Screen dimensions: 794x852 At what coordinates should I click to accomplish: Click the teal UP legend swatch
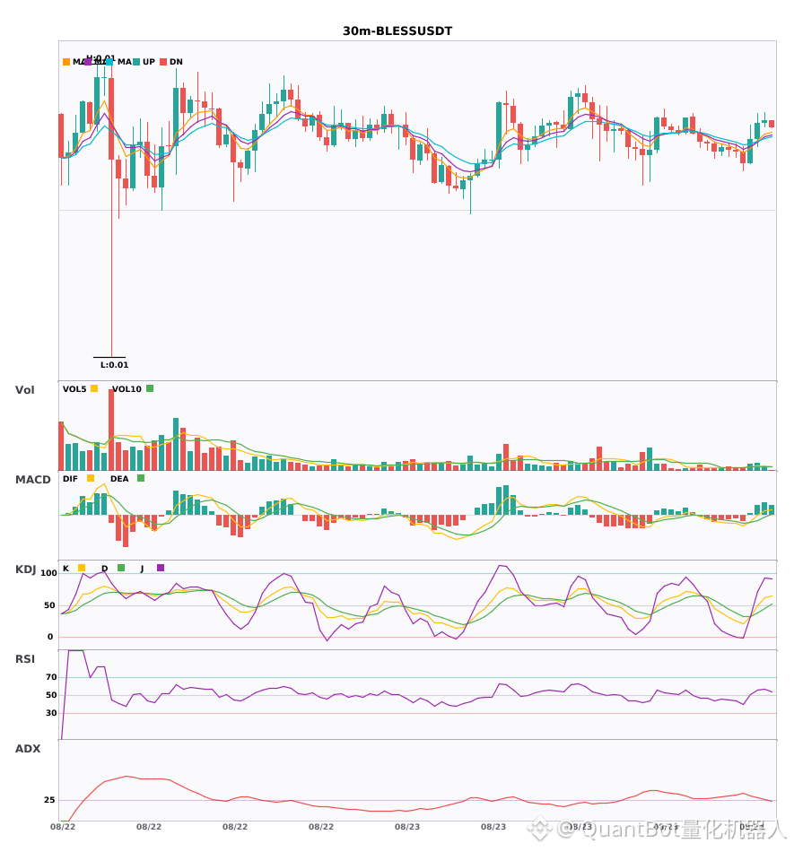[x=136, y=62]
